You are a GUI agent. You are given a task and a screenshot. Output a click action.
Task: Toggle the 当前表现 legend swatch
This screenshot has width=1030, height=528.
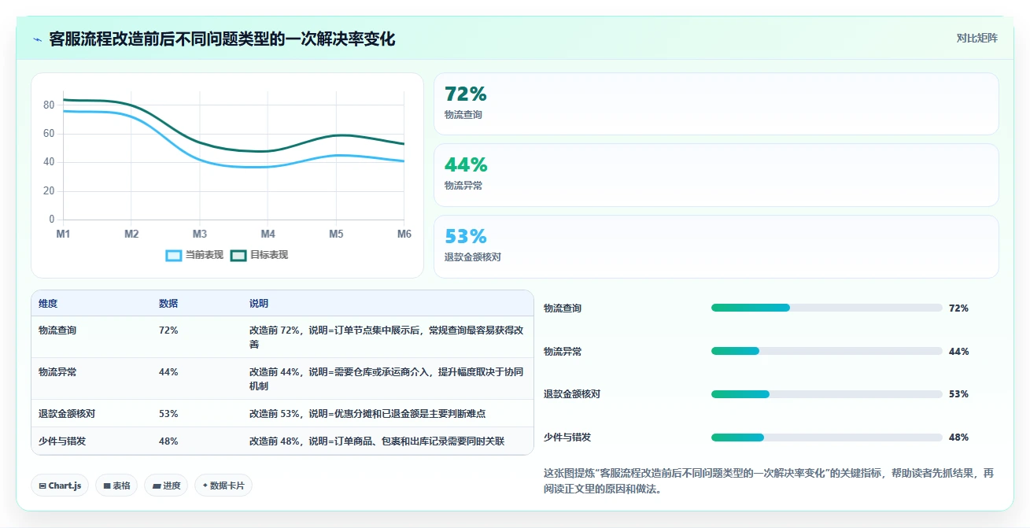pyautogui.click(x=174, y=255)
